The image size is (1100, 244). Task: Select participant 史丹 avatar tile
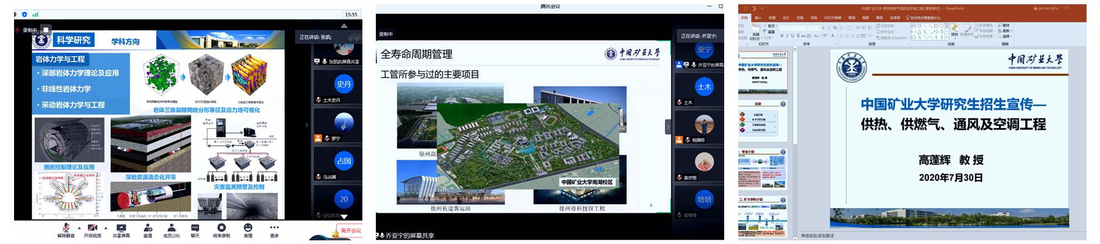(x=344, y=85)
